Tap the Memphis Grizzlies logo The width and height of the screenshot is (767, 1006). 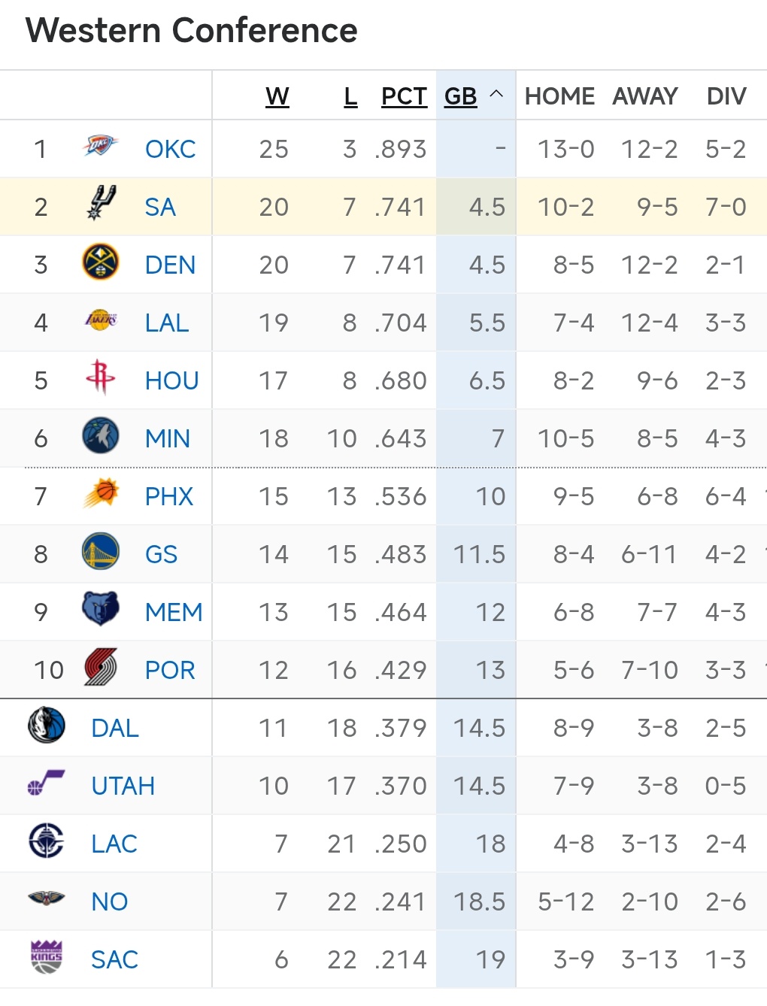point(100,610)
